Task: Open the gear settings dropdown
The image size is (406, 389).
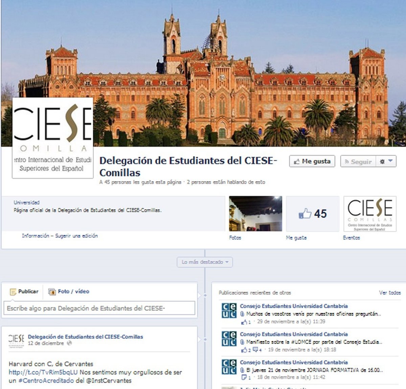Action: point(386,161)
